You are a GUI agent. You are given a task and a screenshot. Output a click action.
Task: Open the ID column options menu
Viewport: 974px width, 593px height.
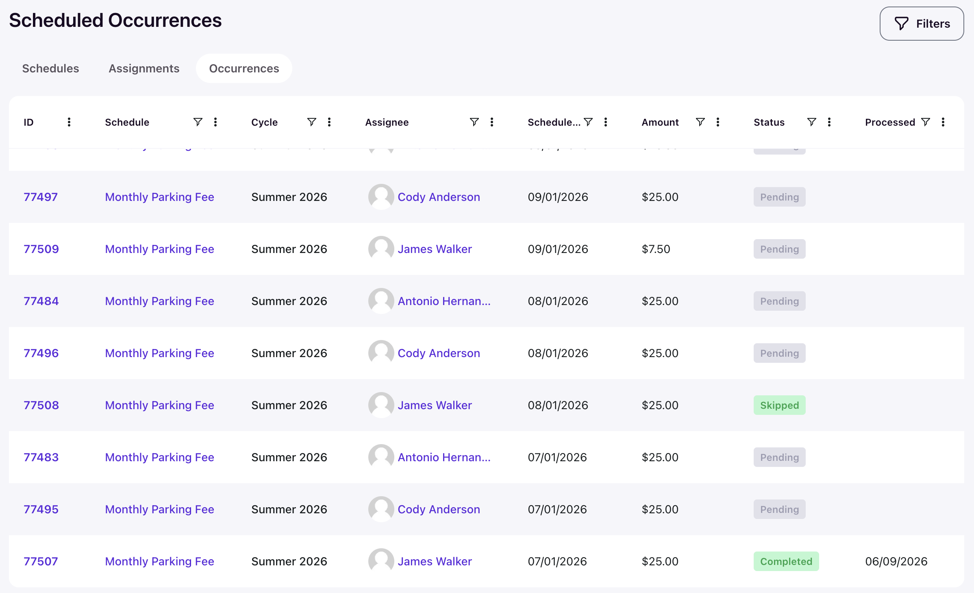[x=69, y=122]
